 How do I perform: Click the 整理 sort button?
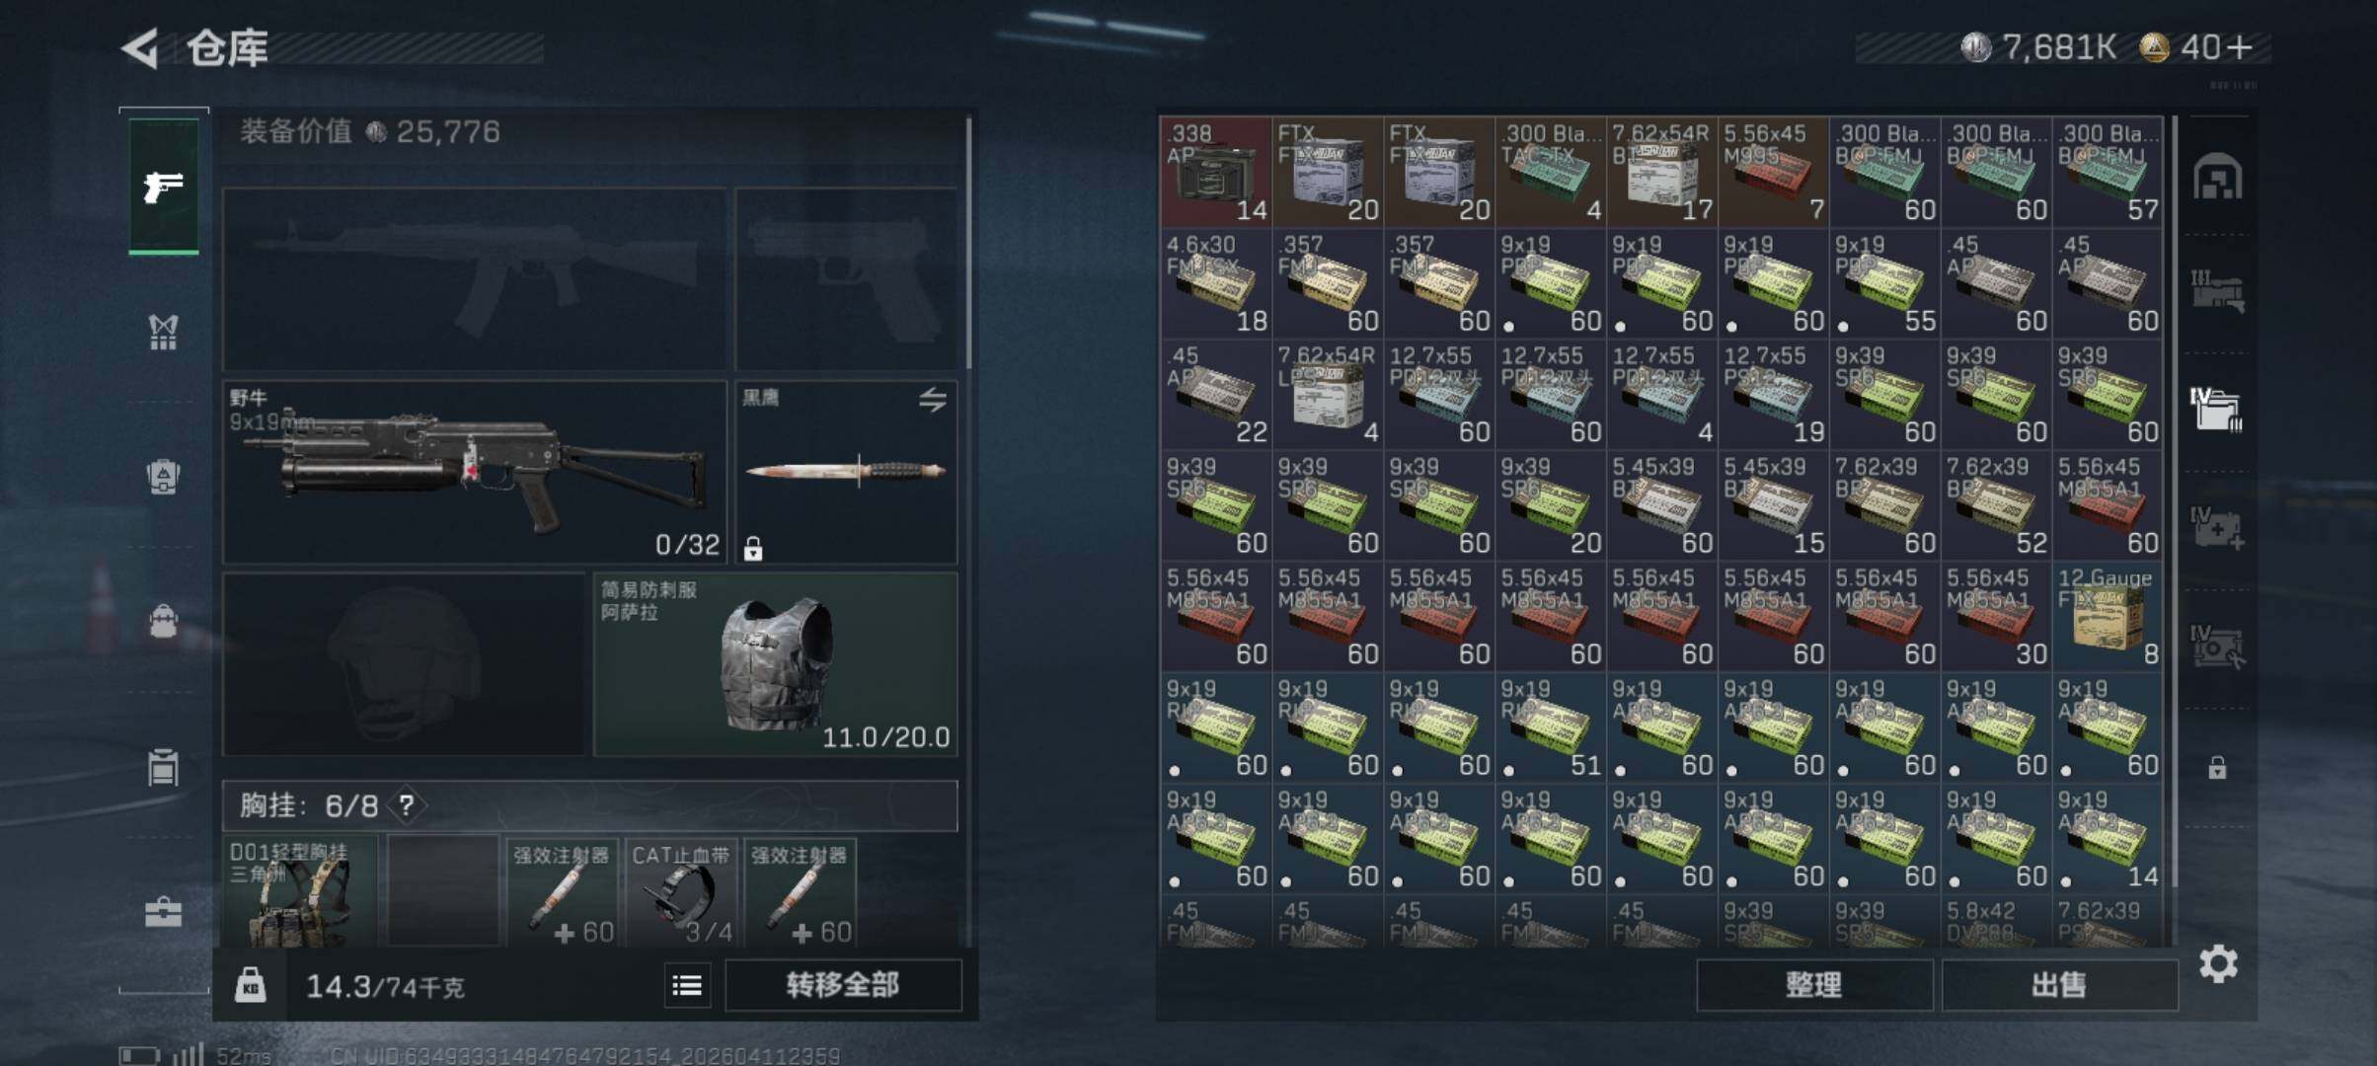coord(1814,985)
